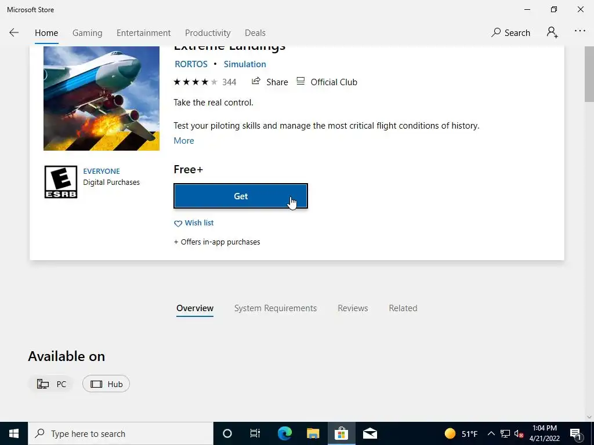Launch Microsoft Edge from taskbar
Screen dimensions: 594x445
[x=284, y=433]
